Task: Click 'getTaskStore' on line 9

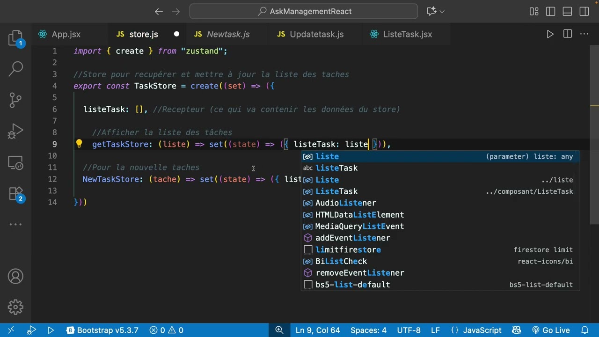Action: coord(120,144)
